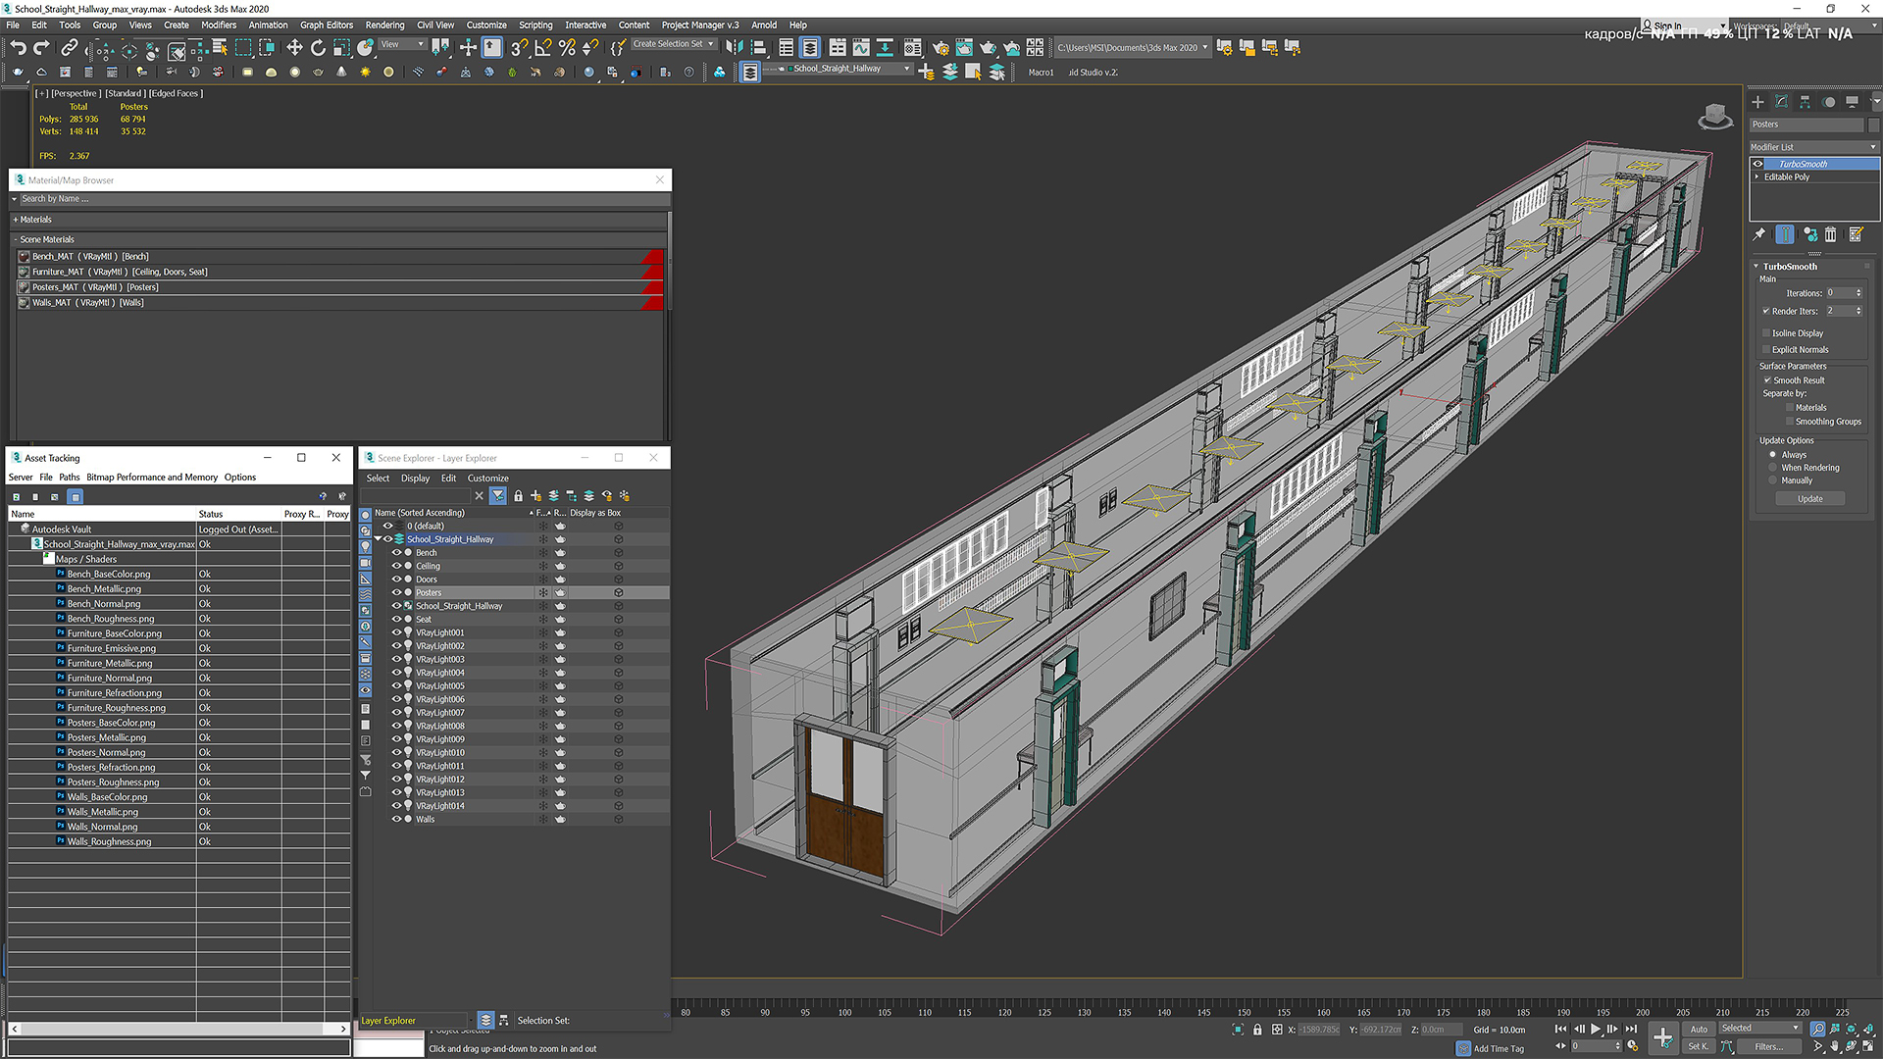Click the Set K. button
The height and width of the screenshot is (1059, 1883).
click(1699, 1046)
